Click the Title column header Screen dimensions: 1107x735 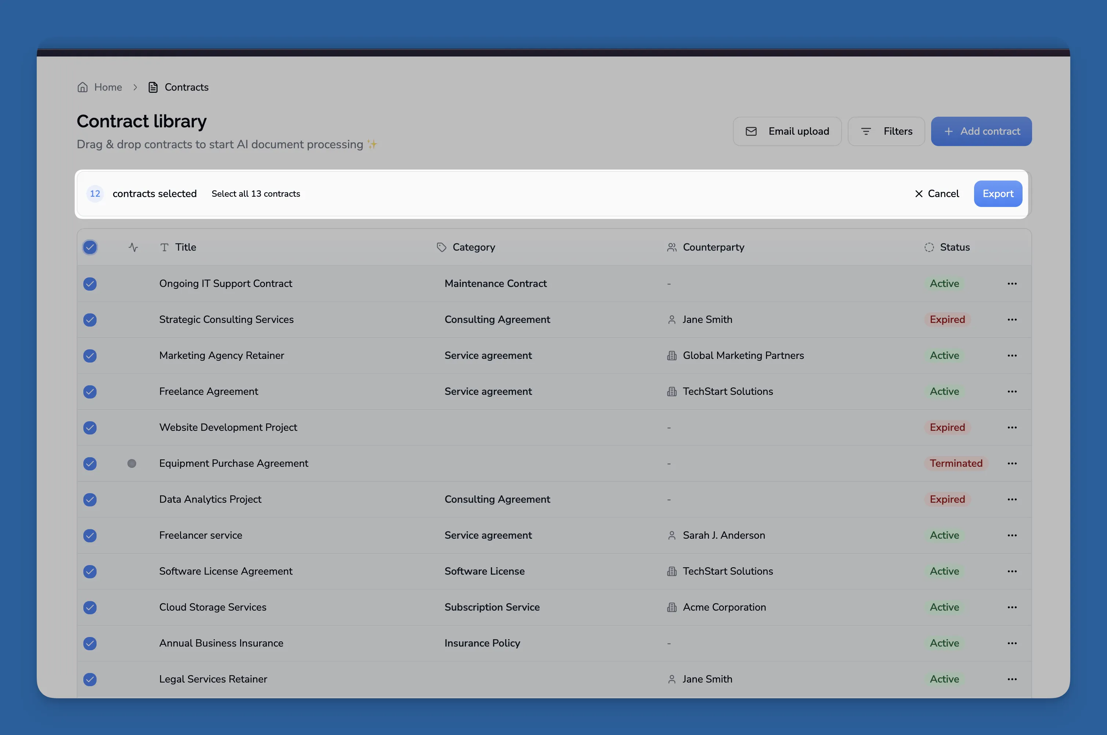tap(186, 247)
